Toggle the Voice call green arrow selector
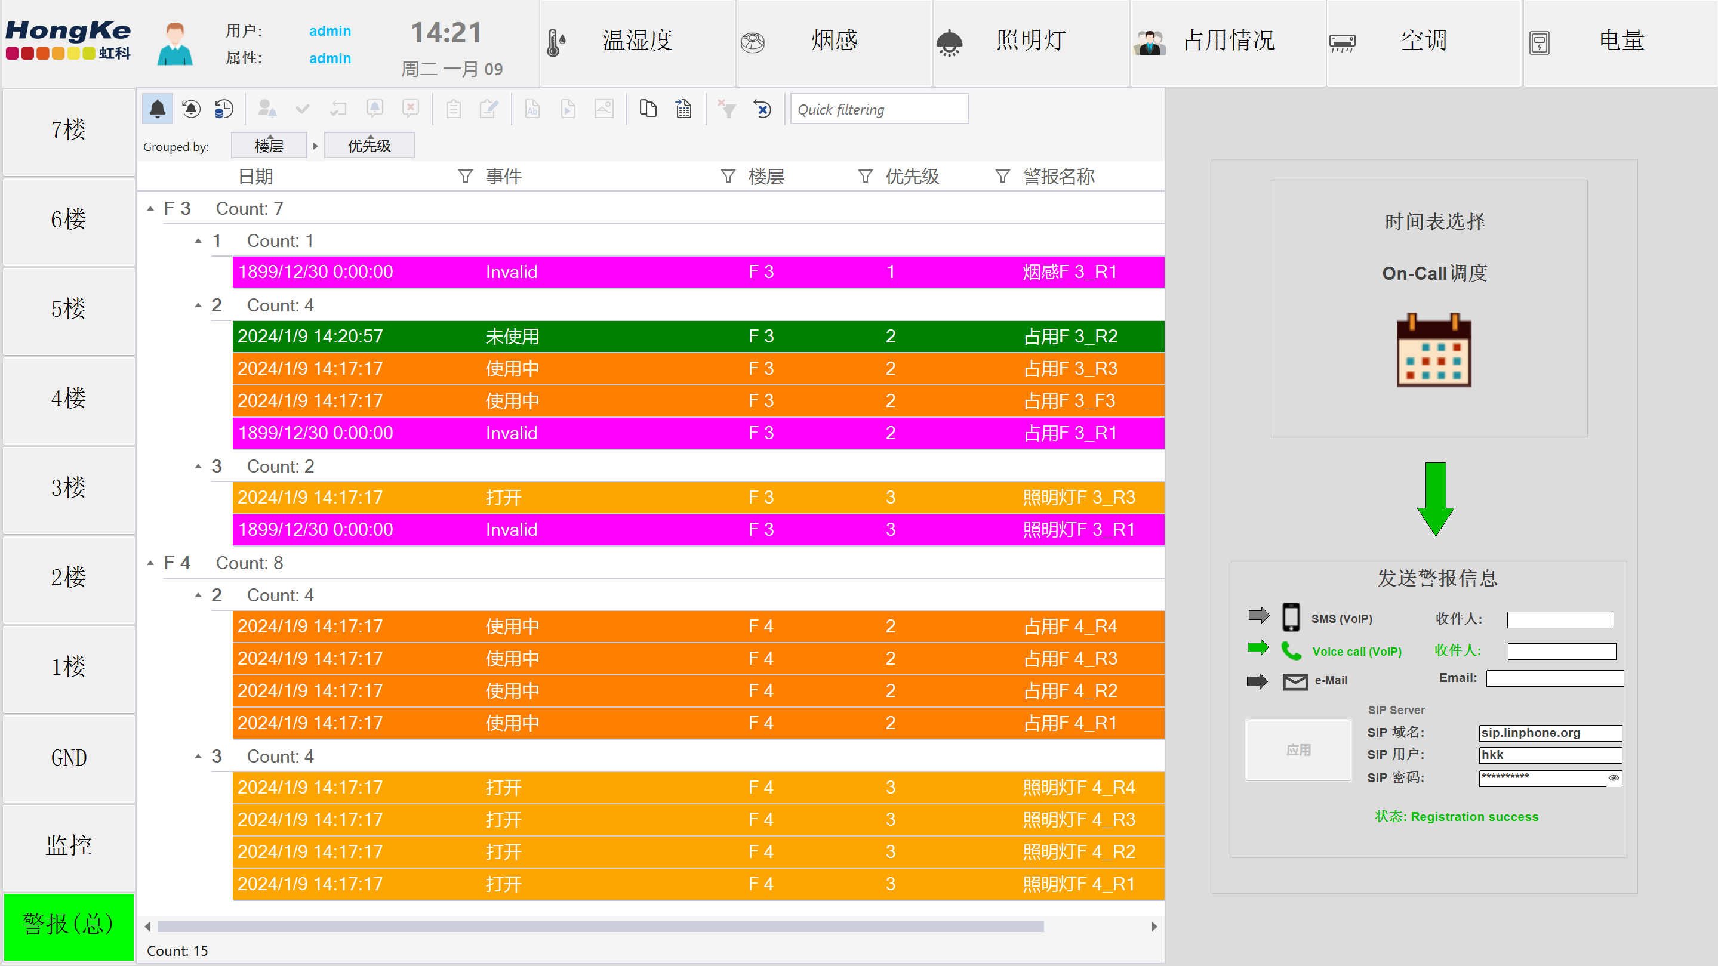The height and width of the screenshot is (966, 1718). coord(1258,647)
